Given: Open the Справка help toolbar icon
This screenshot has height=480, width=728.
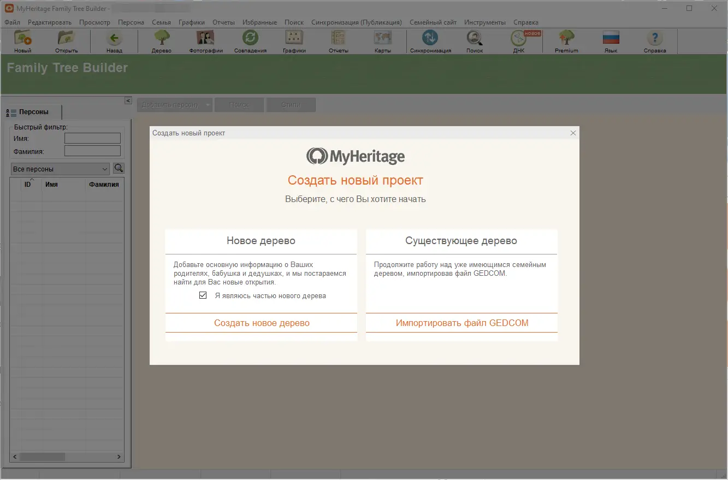Looking at the screenshot, I should (x=655, y=42).
